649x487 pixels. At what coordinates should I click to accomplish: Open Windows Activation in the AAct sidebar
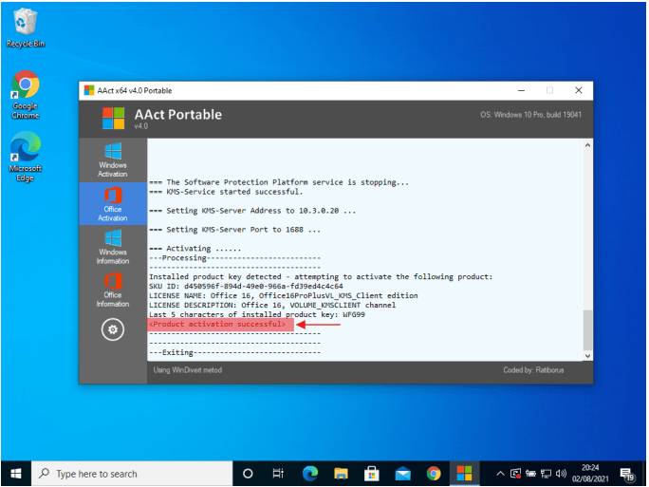tap(113, 160)
